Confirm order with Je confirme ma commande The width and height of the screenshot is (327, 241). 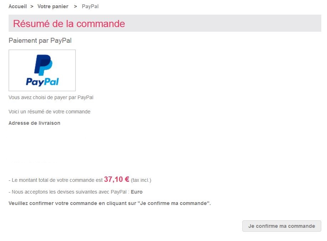click(x=282, y=226)
